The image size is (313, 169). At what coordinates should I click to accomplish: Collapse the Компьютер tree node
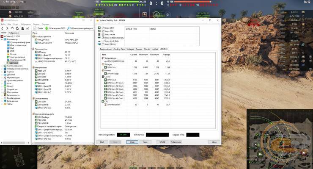click(2, 39)
